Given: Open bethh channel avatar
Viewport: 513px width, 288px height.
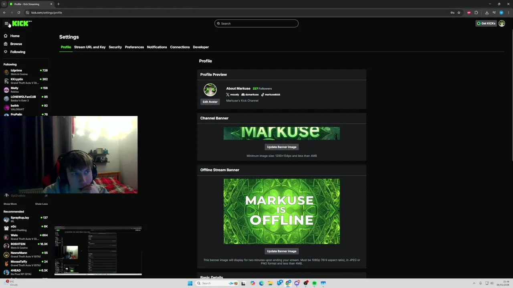Looking at the screenshot, I should click(x=6, y=107).
